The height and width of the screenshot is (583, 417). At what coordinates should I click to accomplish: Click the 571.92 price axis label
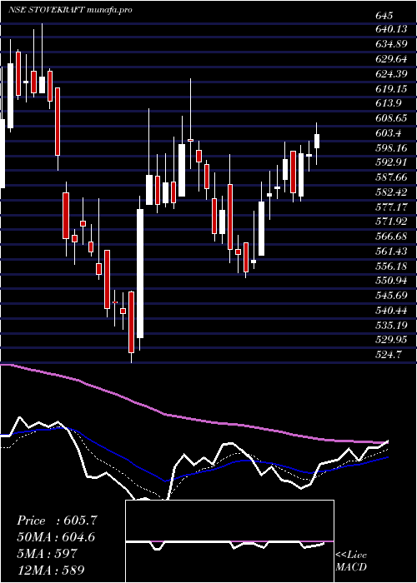coord(391,222)
